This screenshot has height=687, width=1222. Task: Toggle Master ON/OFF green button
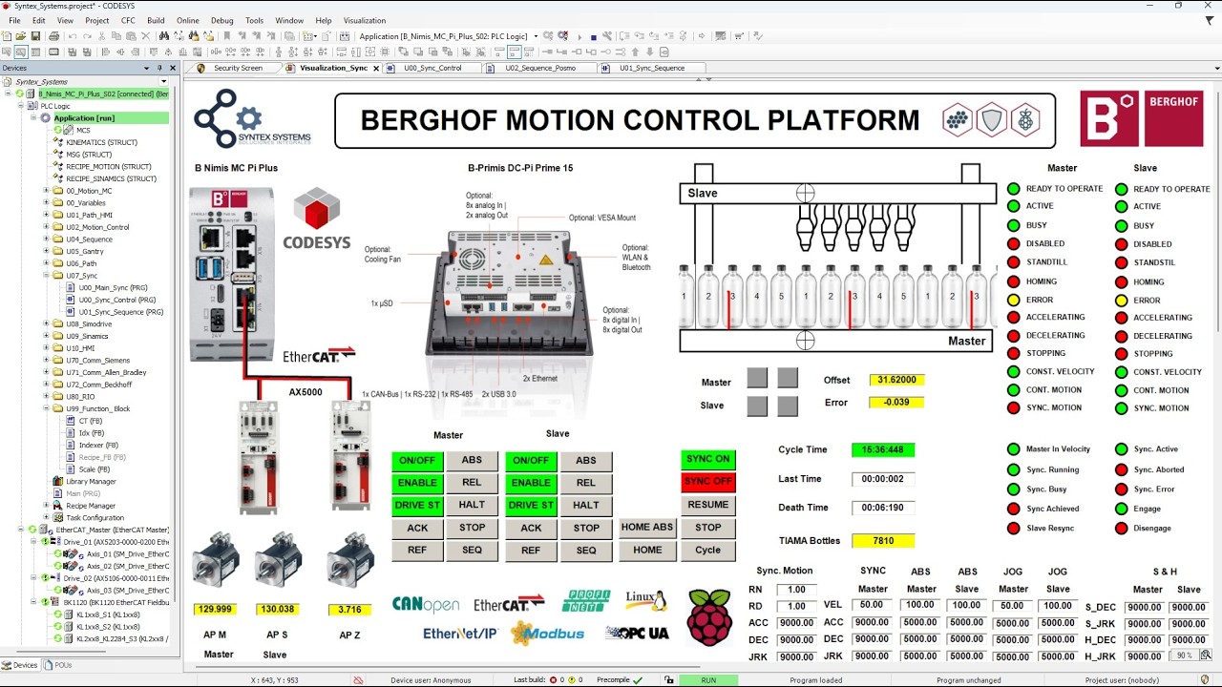pyautogui.click(x=417, y=460)
